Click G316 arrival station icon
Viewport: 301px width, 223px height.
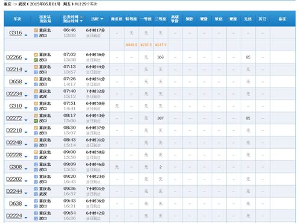(36, 36)
